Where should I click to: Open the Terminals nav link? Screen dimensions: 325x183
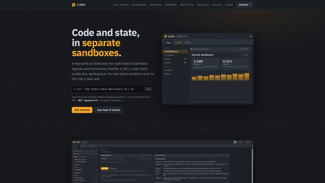[156, 5]
